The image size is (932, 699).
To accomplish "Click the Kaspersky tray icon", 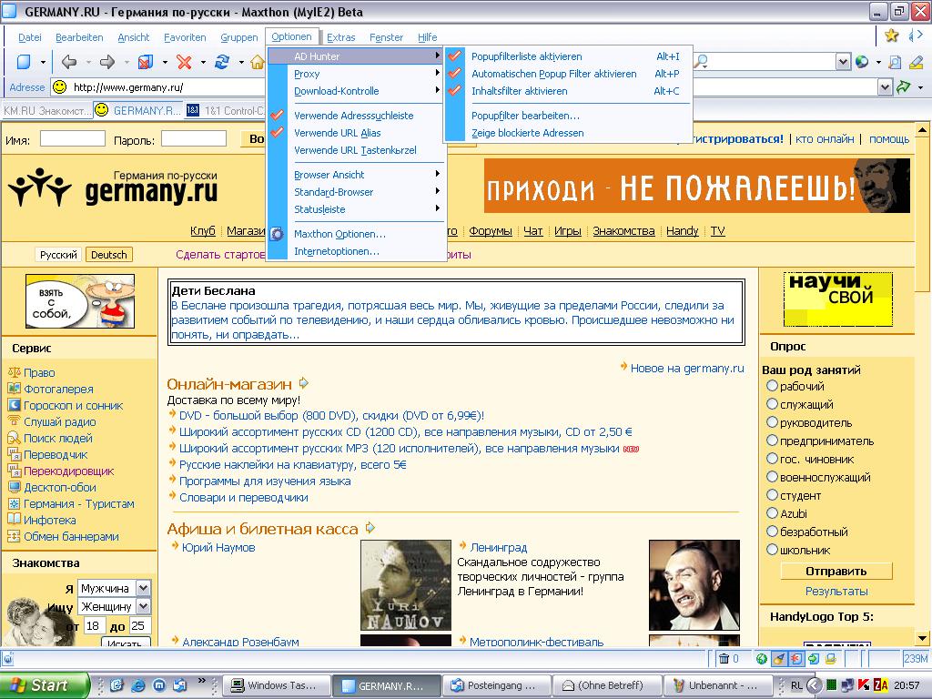I will [x=864, y=685].
